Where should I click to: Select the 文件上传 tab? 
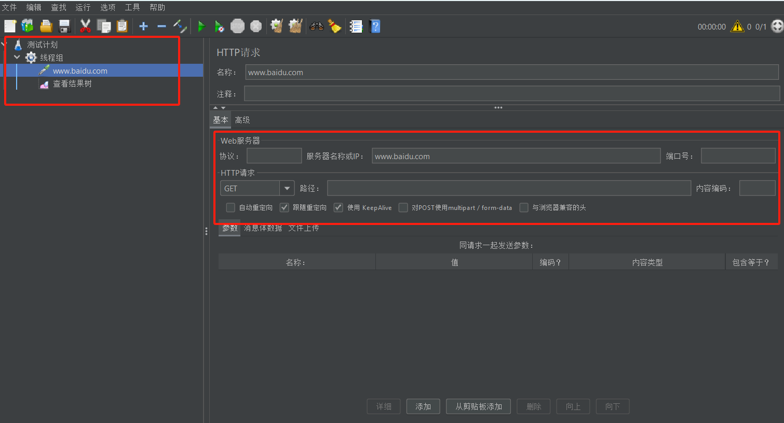[x=304, y=228]
